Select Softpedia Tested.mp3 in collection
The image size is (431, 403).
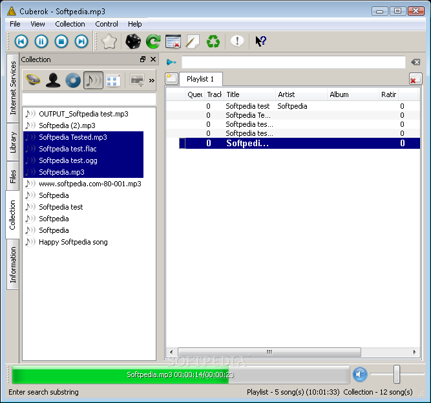point(83,137)
